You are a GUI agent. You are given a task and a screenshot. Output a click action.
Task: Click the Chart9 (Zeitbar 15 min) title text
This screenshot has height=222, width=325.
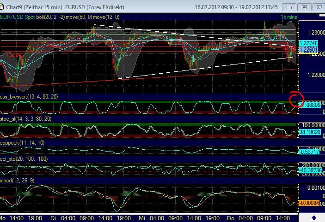[34, 7]
